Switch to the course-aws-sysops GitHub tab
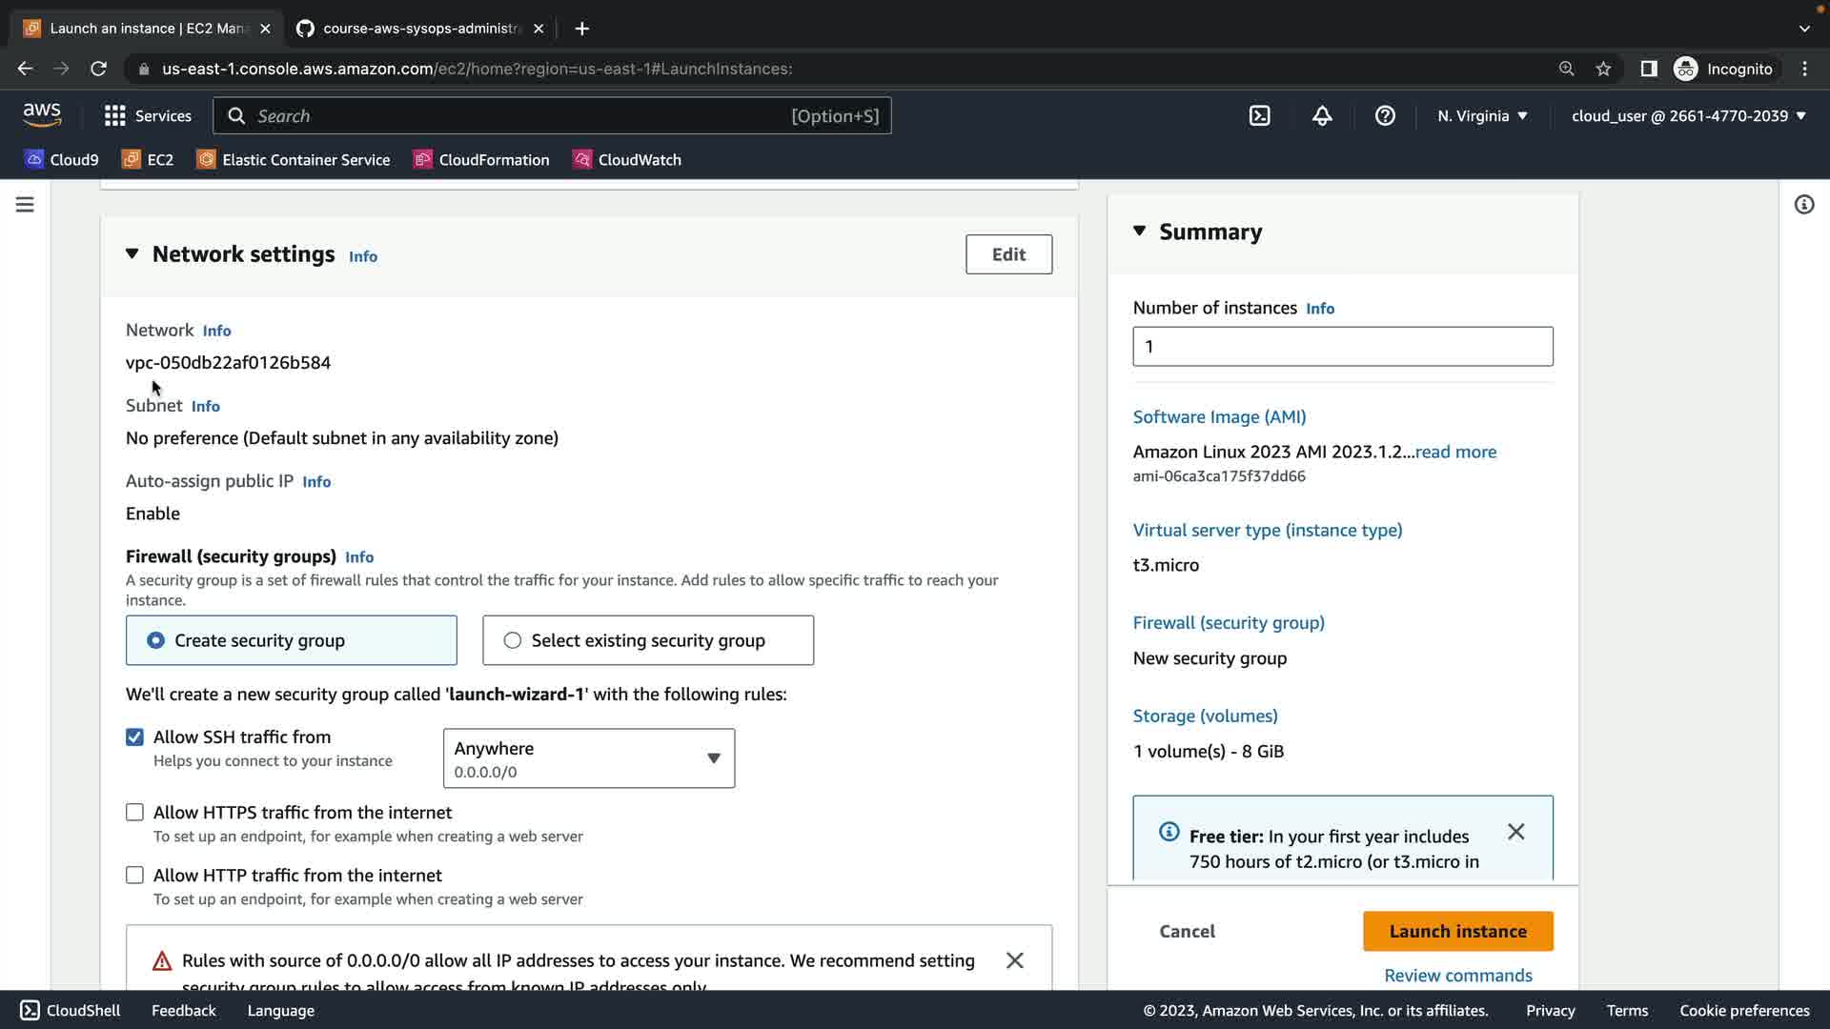Viewport: 1830px width, 1029px height. pyautogui.click(x=419, y=29)
